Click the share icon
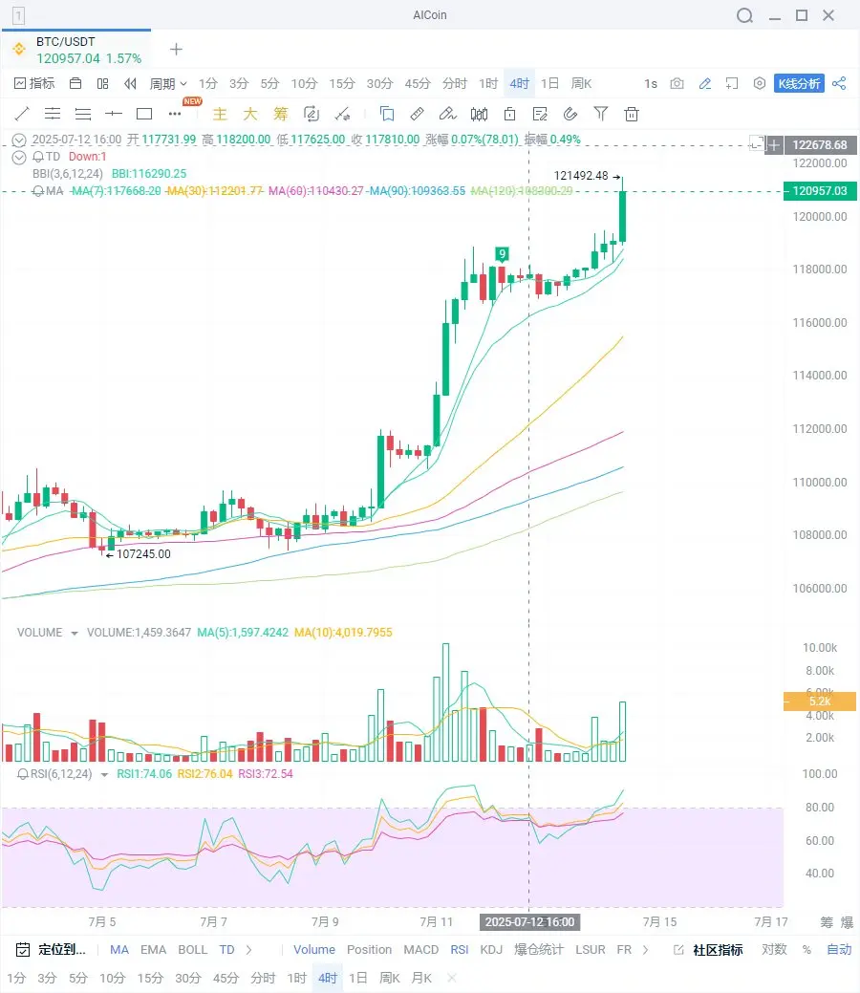Viewport: 860px width, 993px height. tap(839, 83)
